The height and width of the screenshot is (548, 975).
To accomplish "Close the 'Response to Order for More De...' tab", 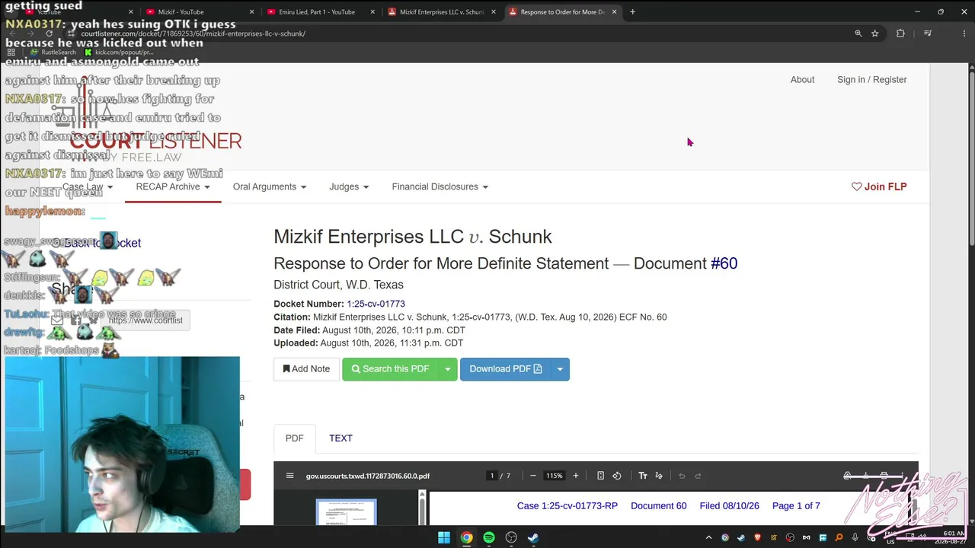I will 614,12.
